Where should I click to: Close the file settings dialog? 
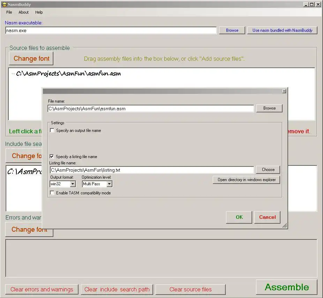pos(284,91)
